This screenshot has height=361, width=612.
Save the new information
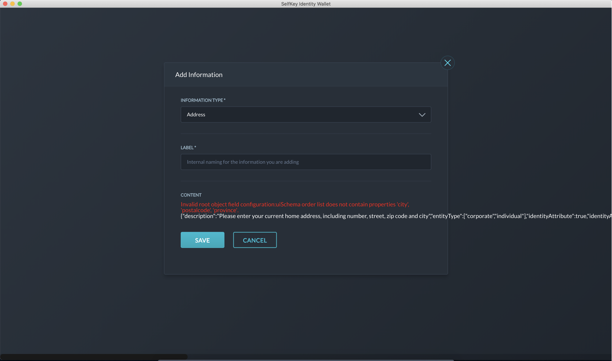[203, 240]
